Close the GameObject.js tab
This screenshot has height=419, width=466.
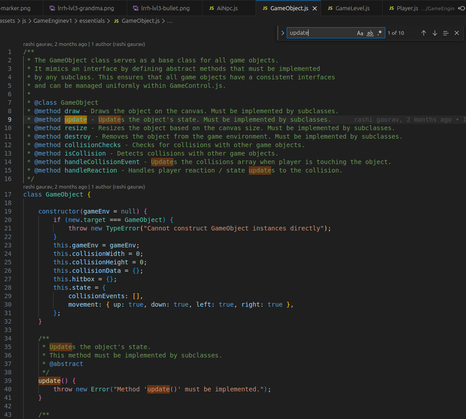point(315,8)
